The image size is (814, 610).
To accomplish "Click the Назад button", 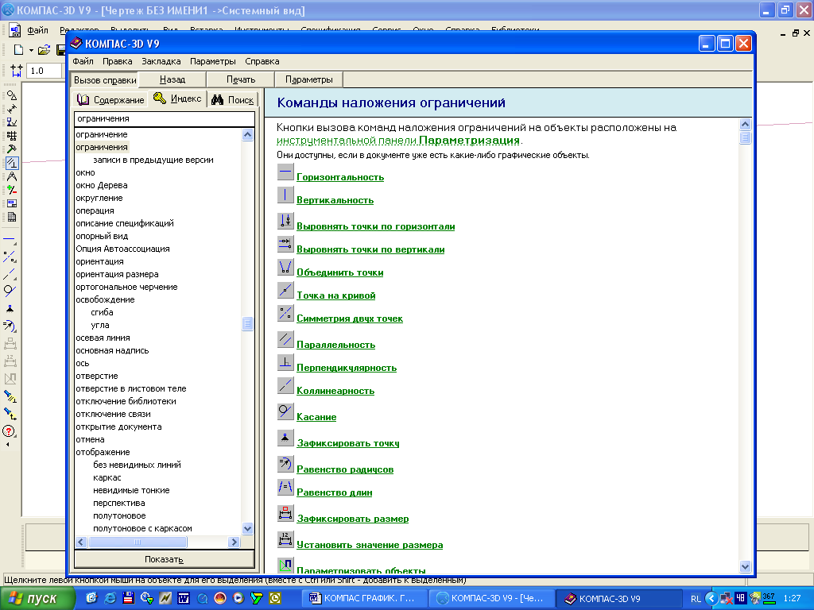I will click(x=172, y=79).
